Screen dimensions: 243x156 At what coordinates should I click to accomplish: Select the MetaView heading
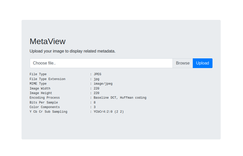coord(47,41)
